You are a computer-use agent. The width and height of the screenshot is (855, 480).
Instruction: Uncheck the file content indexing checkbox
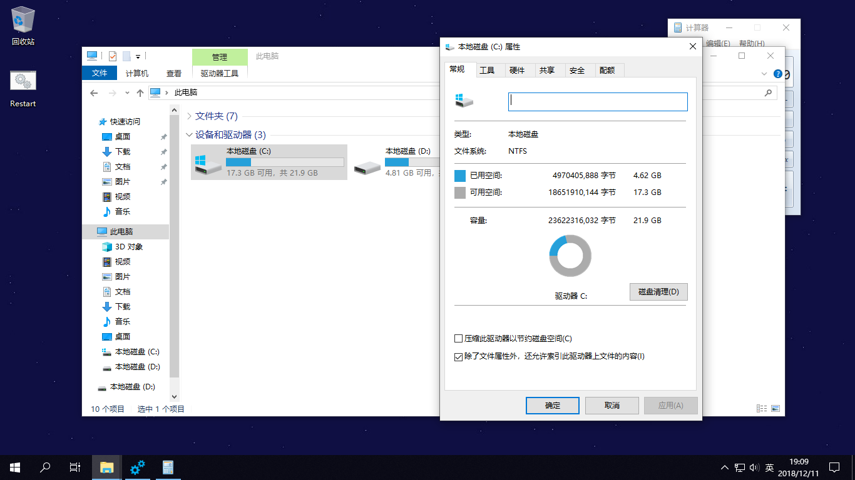point(458,357)
